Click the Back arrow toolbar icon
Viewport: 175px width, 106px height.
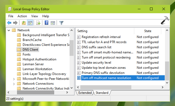[9, 23]
